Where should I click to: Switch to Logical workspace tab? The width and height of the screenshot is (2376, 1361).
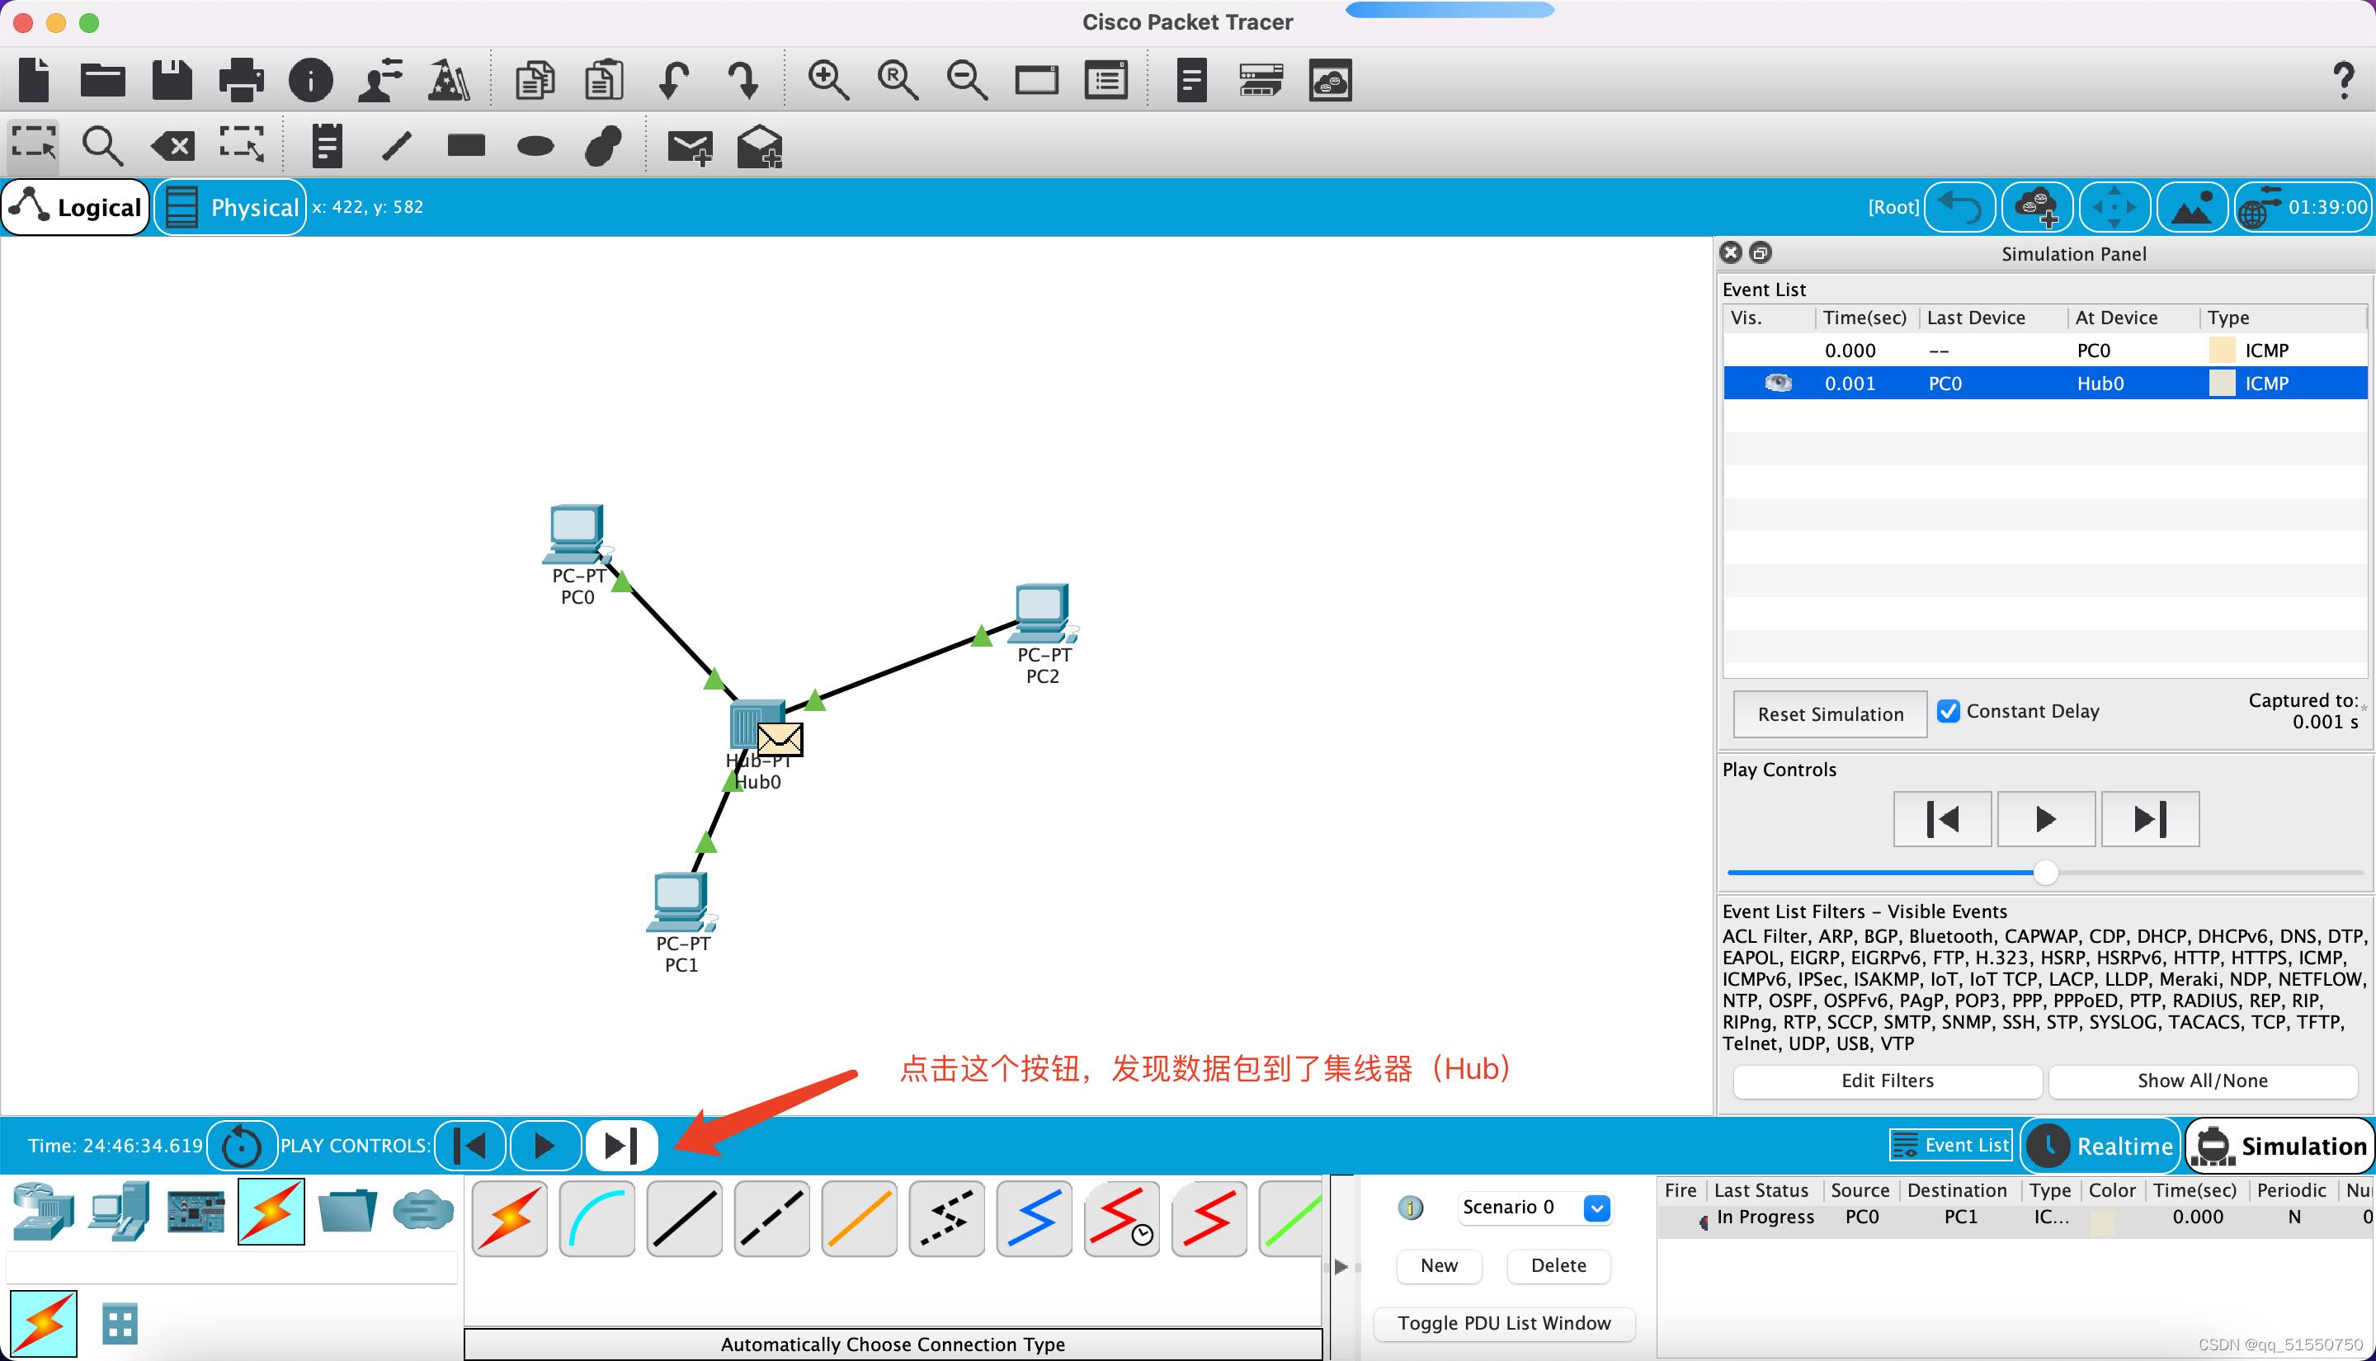pyautogui.click(x=77, y=206)
